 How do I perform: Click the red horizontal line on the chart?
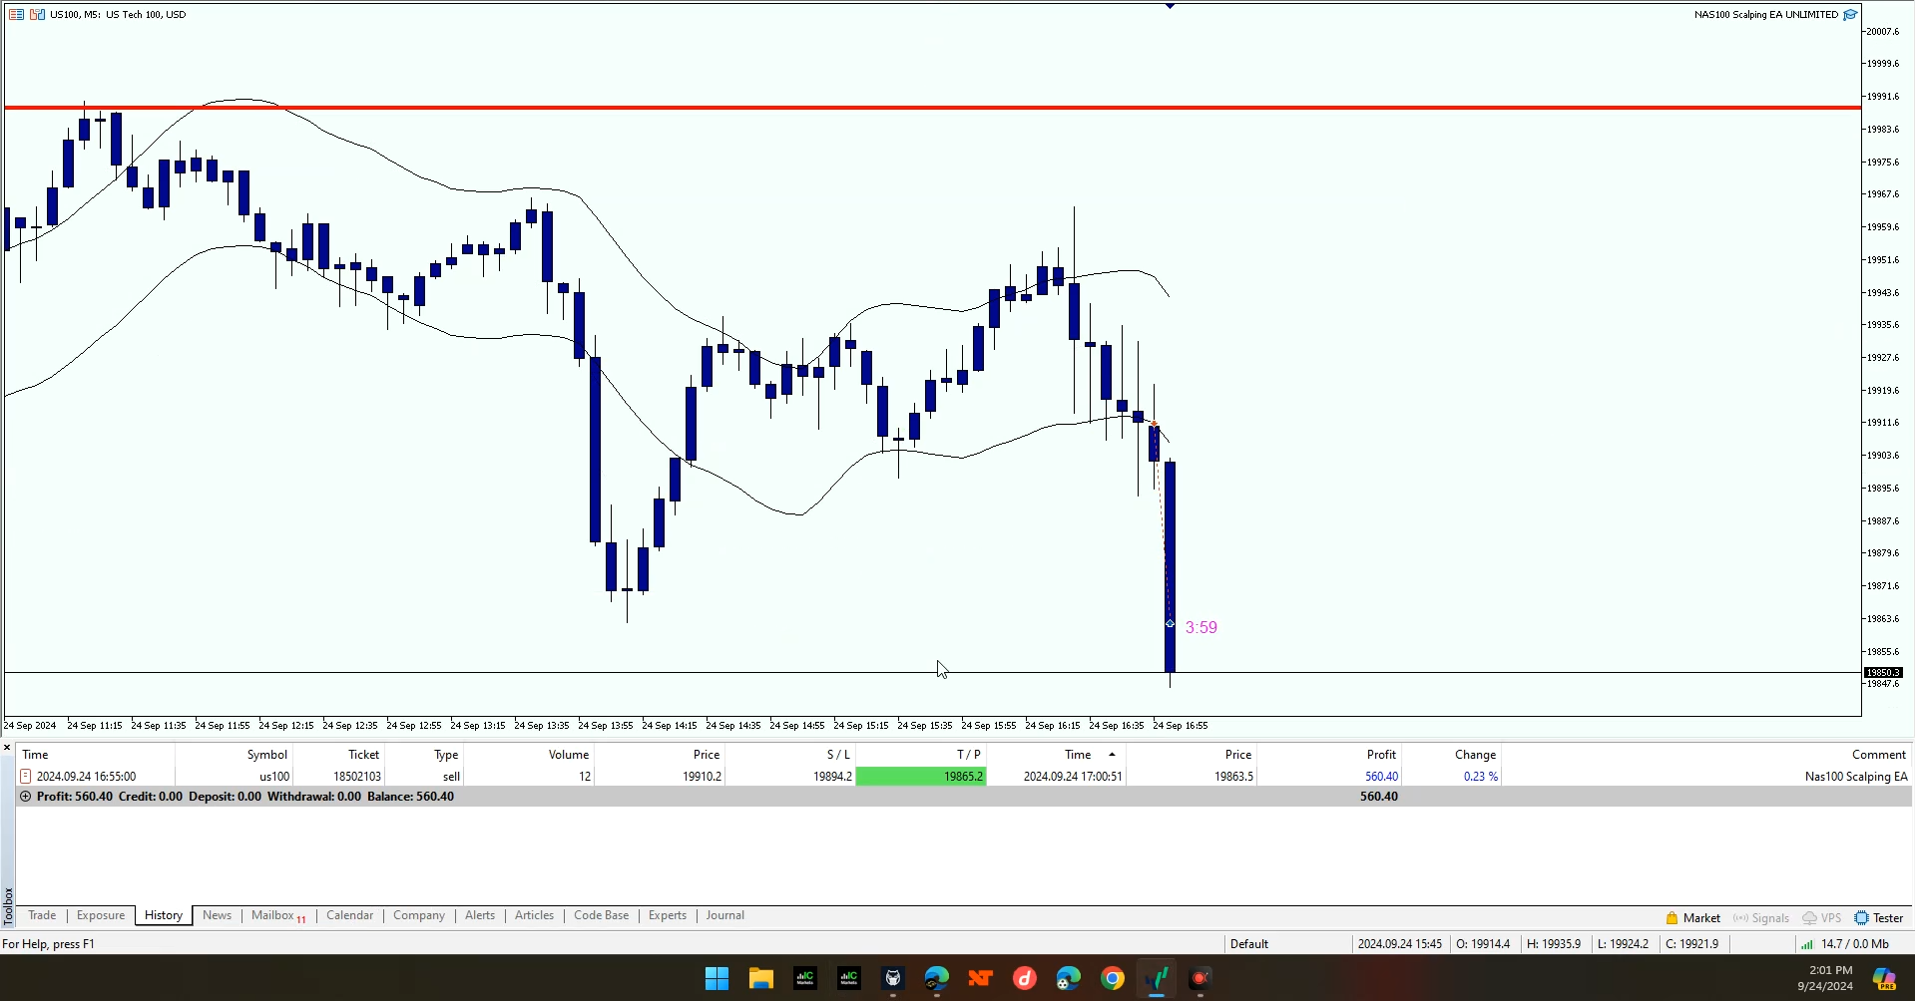[x=932, y=107]
